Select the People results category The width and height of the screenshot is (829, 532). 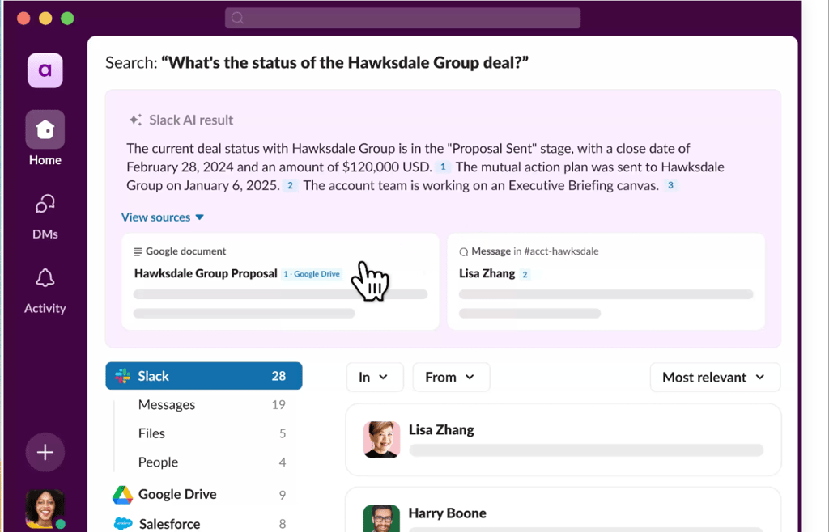pos(158,462)
